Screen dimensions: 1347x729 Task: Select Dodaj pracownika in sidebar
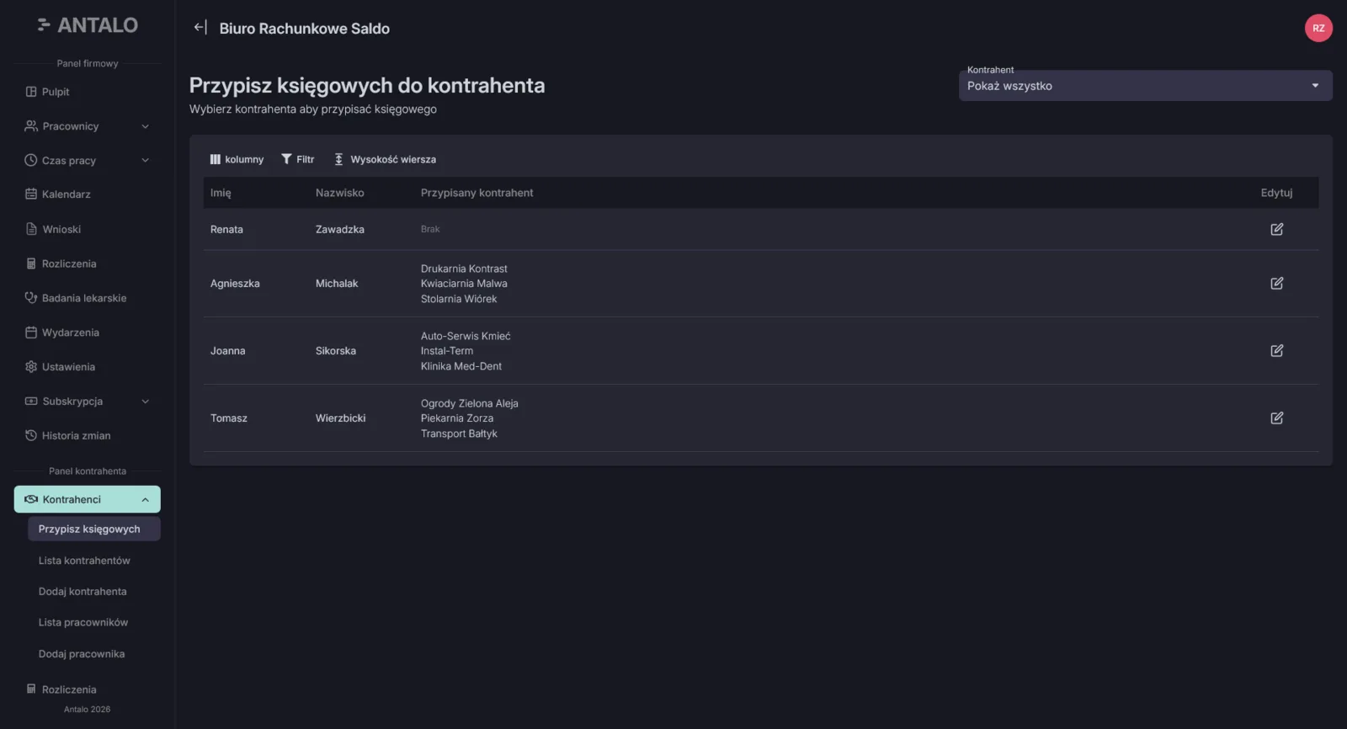(x=82, y=654)
